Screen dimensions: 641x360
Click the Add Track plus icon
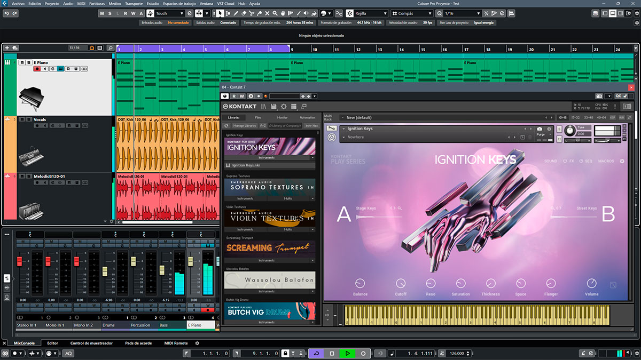pos(7,48)
